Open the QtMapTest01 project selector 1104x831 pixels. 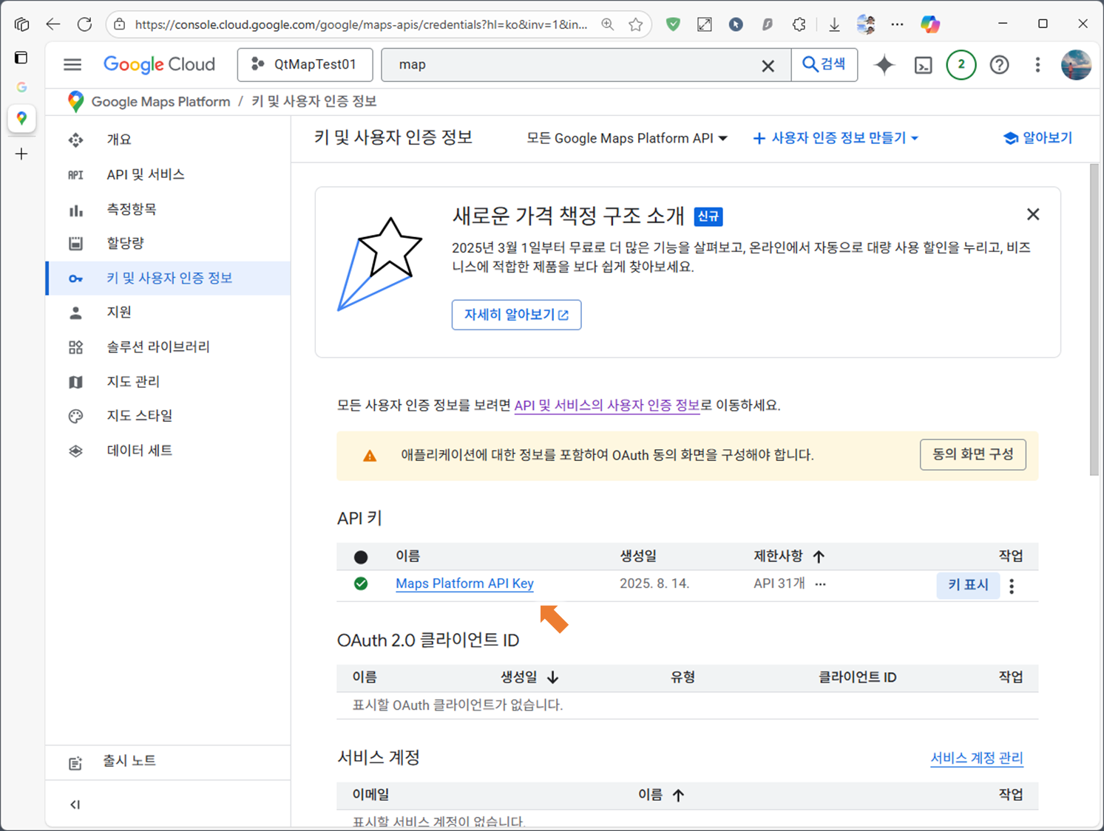[x=305, y=65]
